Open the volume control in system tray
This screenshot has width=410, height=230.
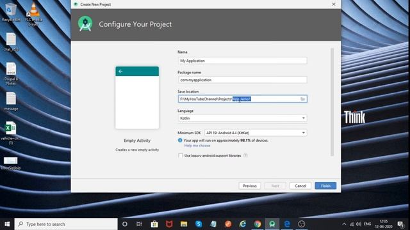(359, 224)
